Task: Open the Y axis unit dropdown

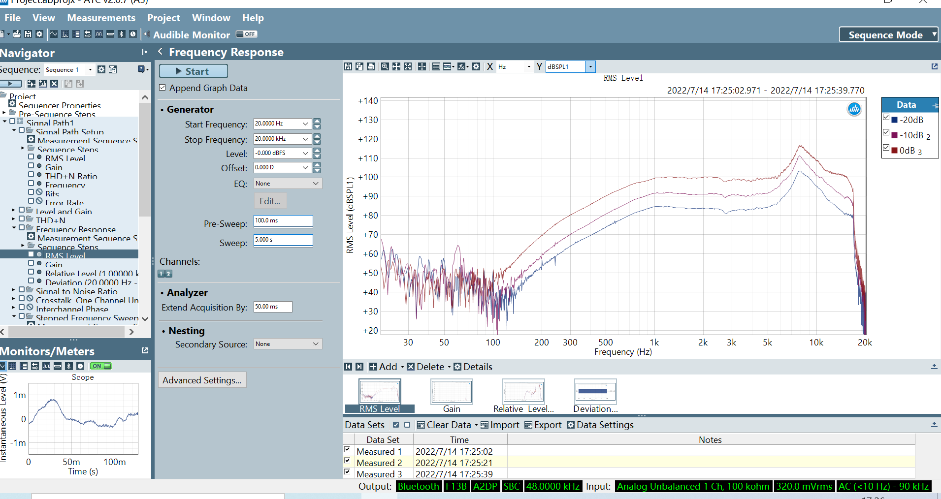Action: click(x=590, y=66)
